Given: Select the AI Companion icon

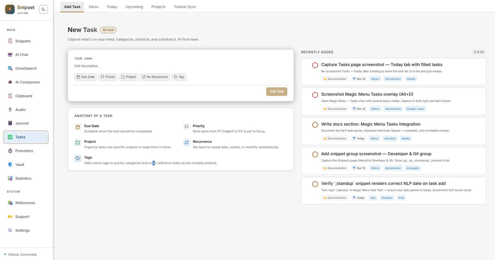Looking at the screenshot, I should click(x=10, y=82).
